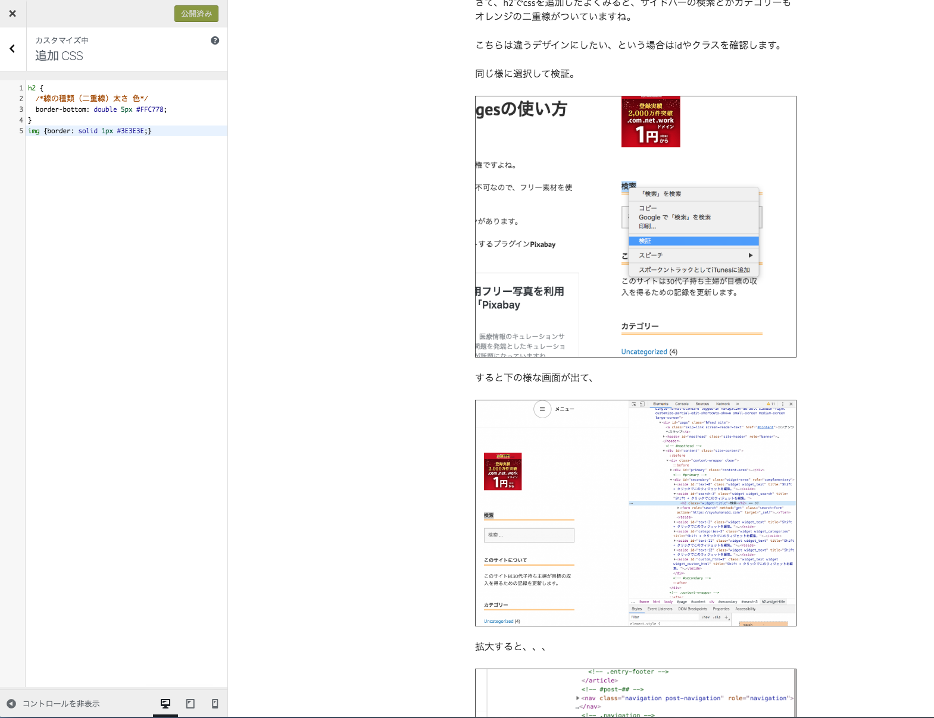
Task: Click the 公開済み publish button
Action: (x=196, y=14)
